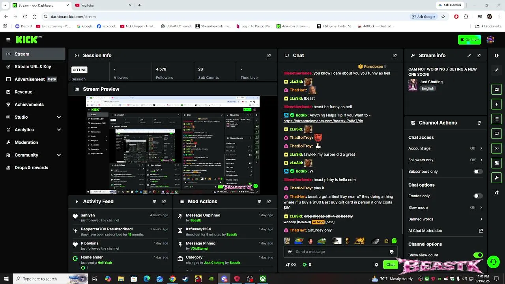
Task: Click the info icon in the right rail
Action: 496,56
